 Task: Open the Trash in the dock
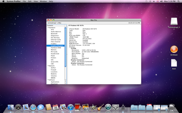tap(171, 107)
